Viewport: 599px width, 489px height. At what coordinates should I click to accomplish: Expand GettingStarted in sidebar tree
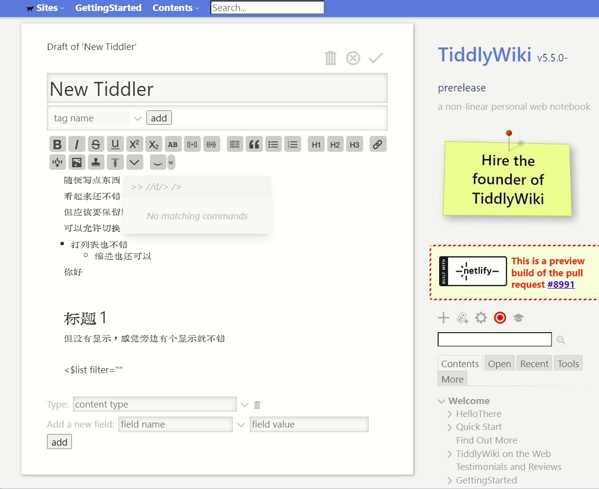click(450, 481)
